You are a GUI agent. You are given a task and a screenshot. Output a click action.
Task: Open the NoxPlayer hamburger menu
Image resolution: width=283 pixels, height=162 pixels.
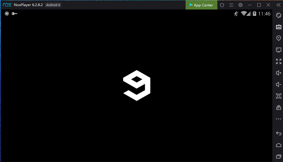231,5
